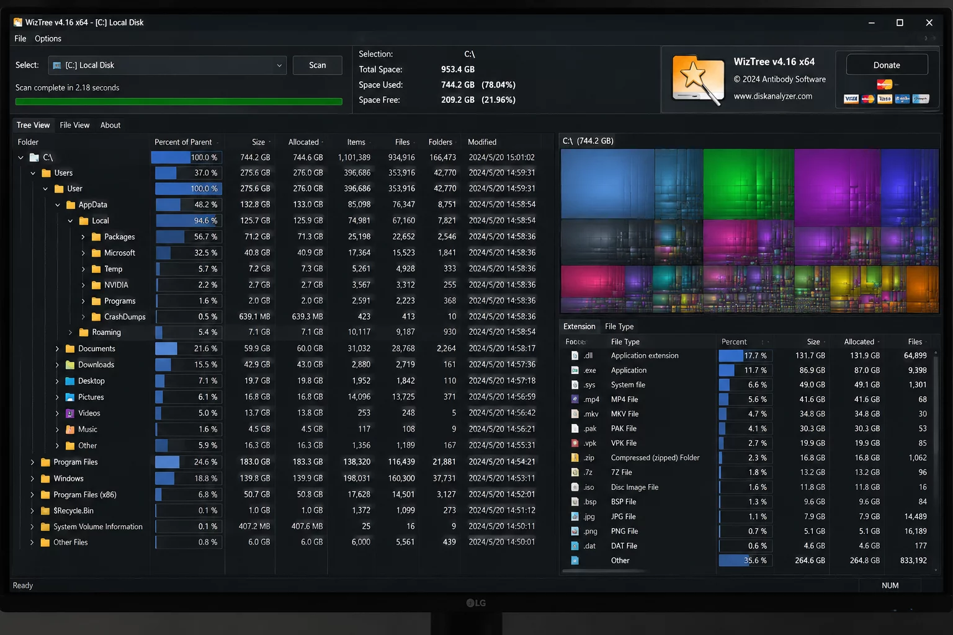Visit the www.diskanalyzer.com link
The width and height of the screenshot is (953, 635).
[772, 96]
